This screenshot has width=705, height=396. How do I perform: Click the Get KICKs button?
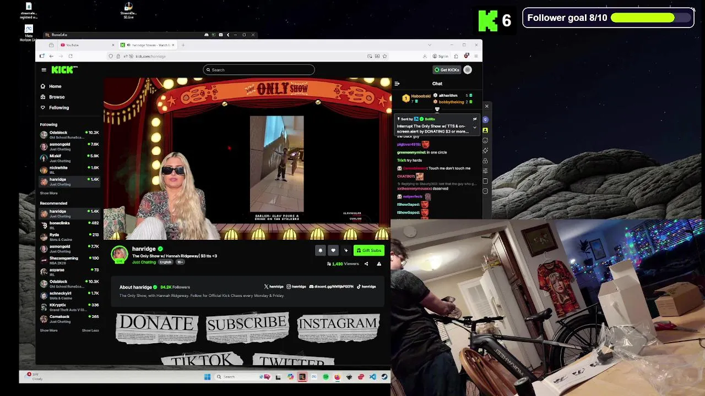(447, 70)
